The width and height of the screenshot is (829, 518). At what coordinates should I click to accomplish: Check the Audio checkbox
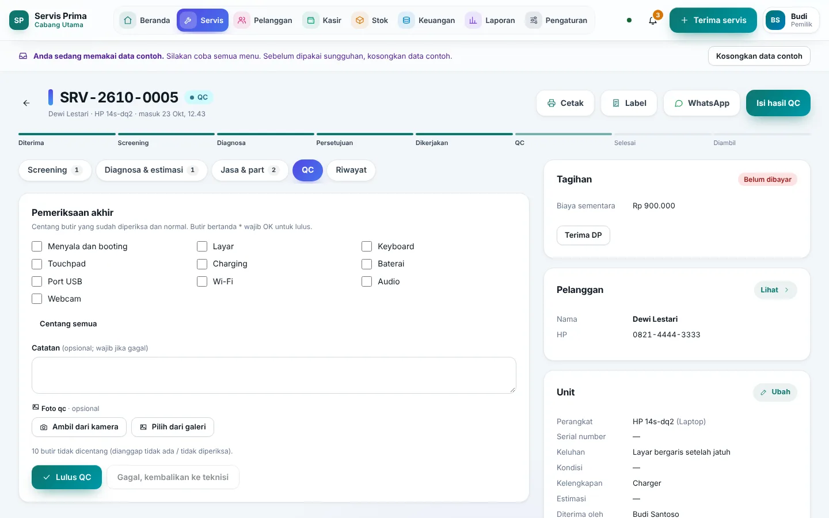coord(367,281)
